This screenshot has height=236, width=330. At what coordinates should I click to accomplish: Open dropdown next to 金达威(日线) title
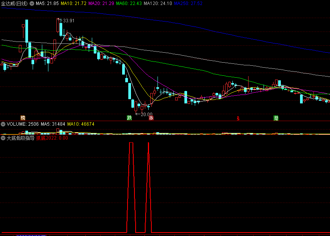[32, 3]
